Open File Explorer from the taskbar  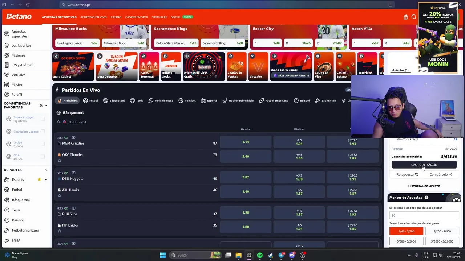point(238,255)
